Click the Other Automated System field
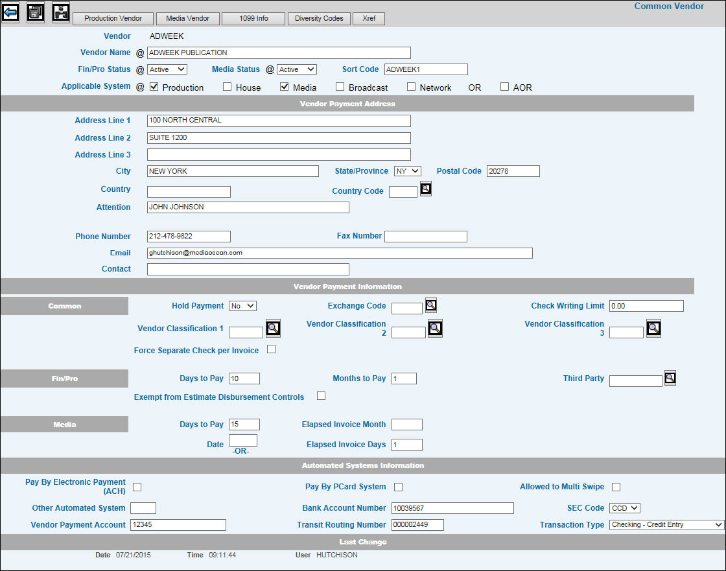Image resolution: width=726 pixels, height=571 pixels. click(x=143, y=508)
